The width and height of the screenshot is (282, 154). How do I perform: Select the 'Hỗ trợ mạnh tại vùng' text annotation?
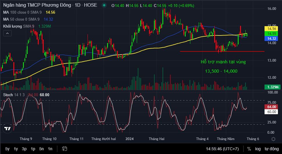pyautogui.click(x=223, y=62)
